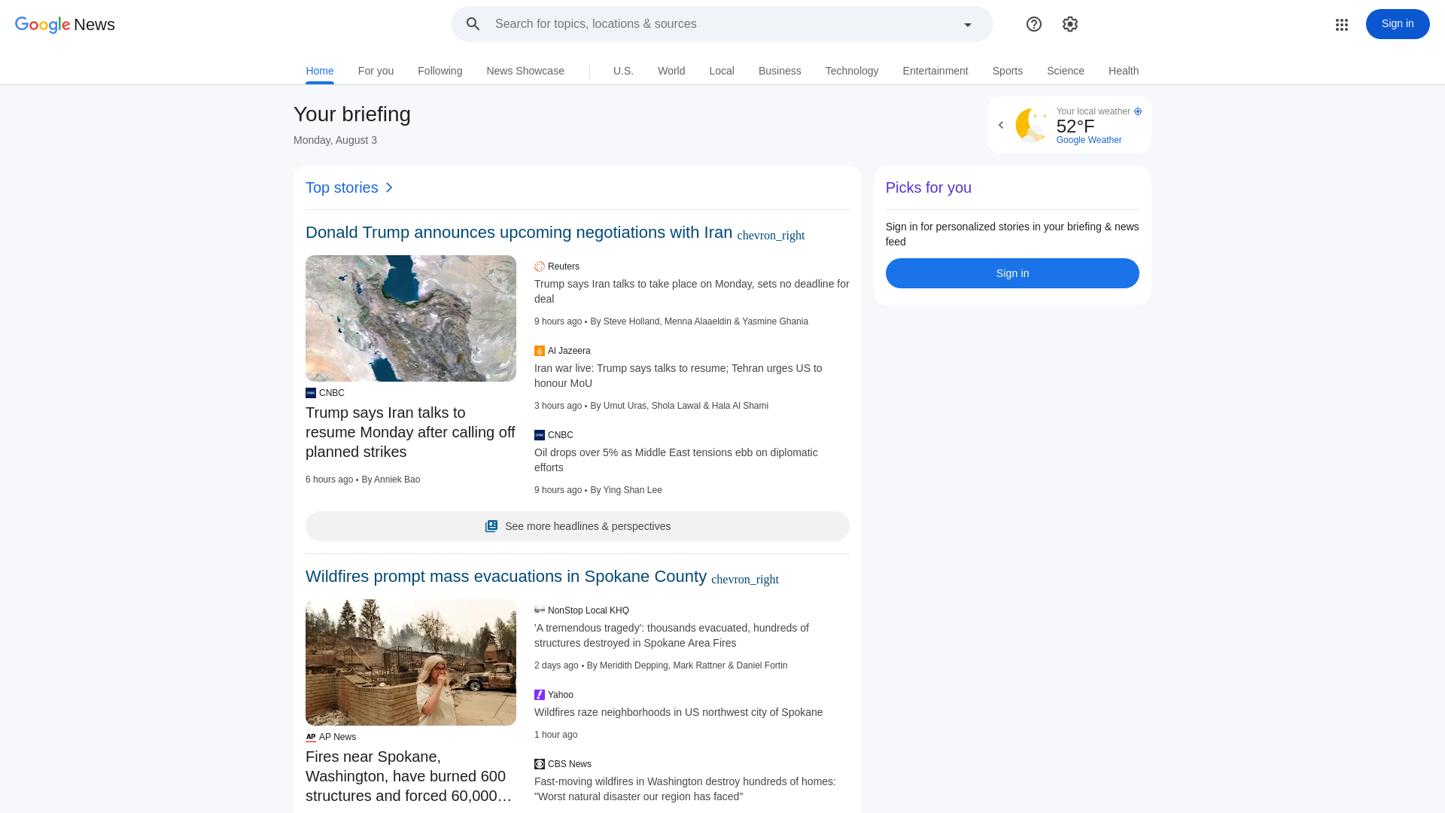The height and width of the screenshot is (813, 1445).
Task: Open the World section
Action: (x=671, y=71)
